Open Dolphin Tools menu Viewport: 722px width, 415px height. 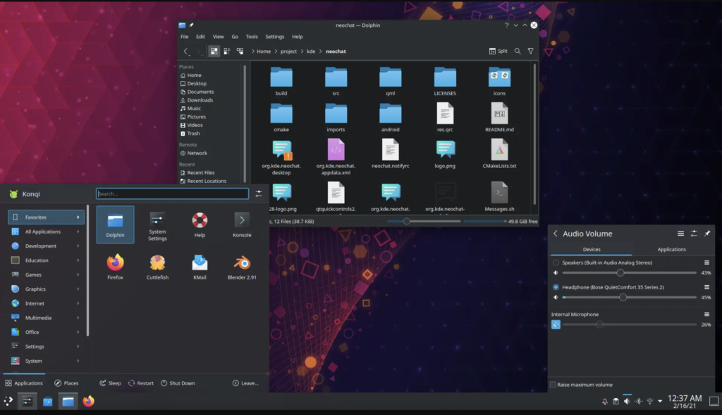tap(252, 37)
